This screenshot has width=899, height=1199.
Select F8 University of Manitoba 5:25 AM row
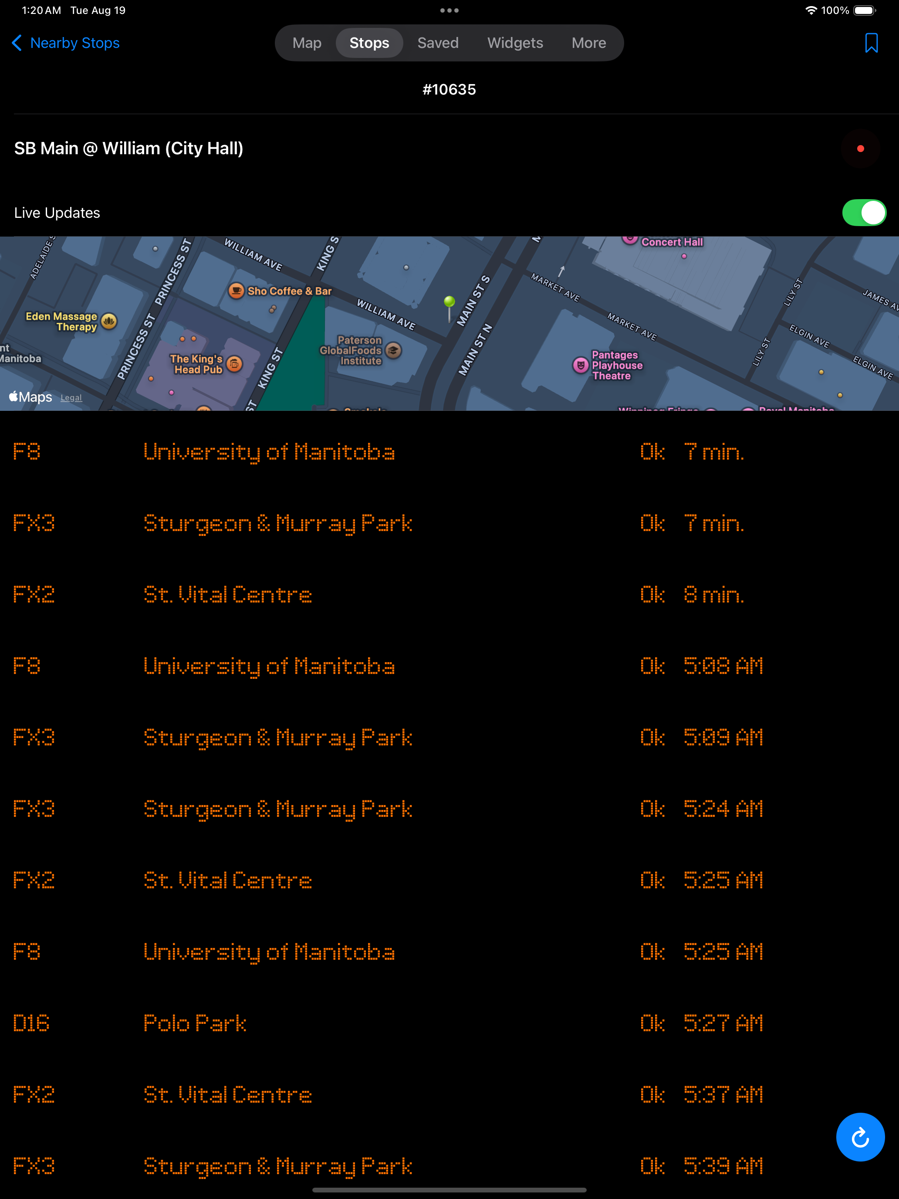point(449,952)
